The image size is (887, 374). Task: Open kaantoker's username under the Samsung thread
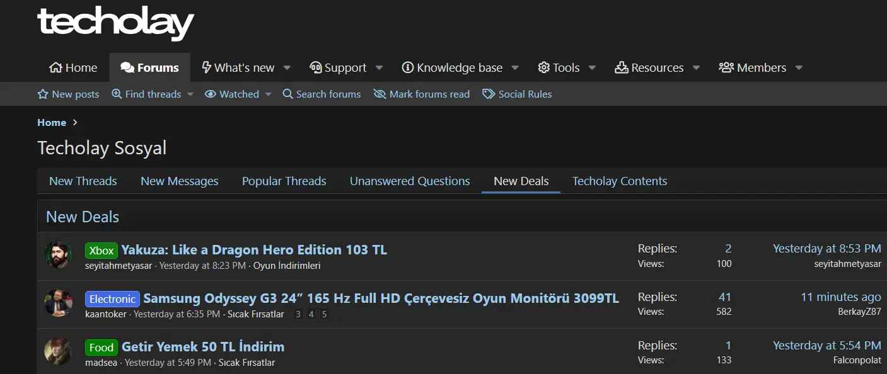(106, 314)
